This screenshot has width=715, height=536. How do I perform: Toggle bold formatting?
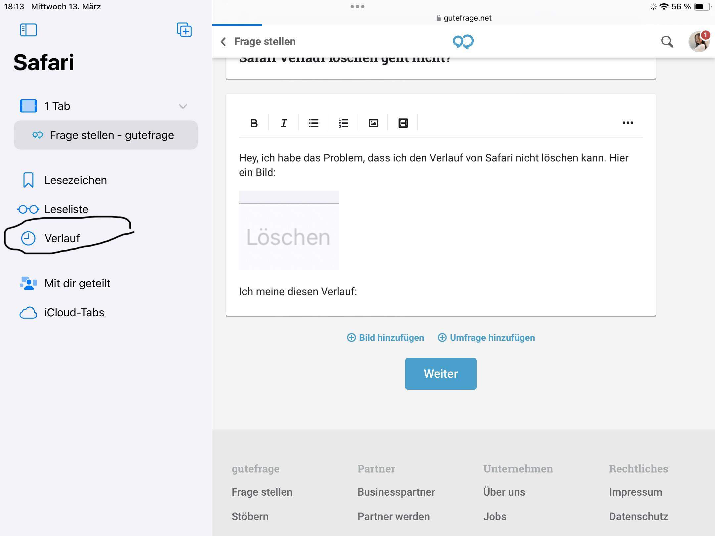click(254, 123)
